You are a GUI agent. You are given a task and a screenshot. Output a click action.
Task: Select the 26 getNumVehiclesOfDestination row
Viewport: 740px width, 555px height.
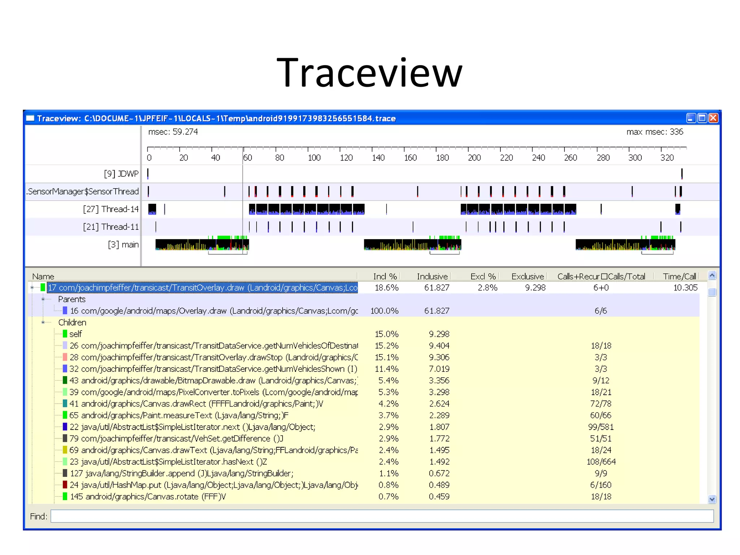(363, 345)
